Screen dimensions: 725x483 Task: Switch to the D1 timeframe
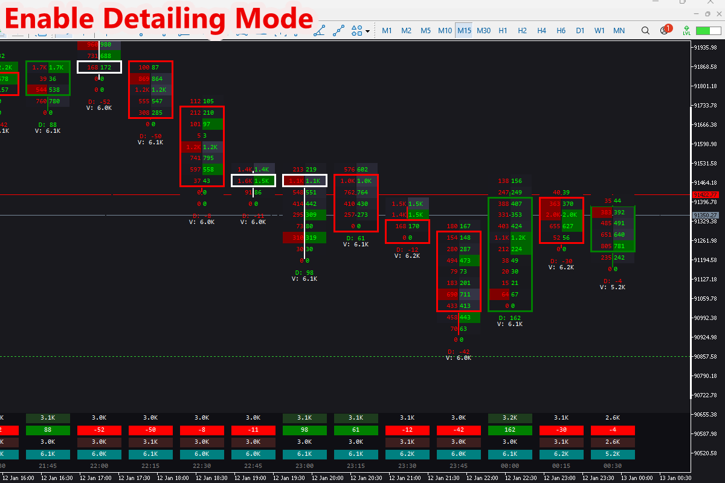tap(580, 30)
